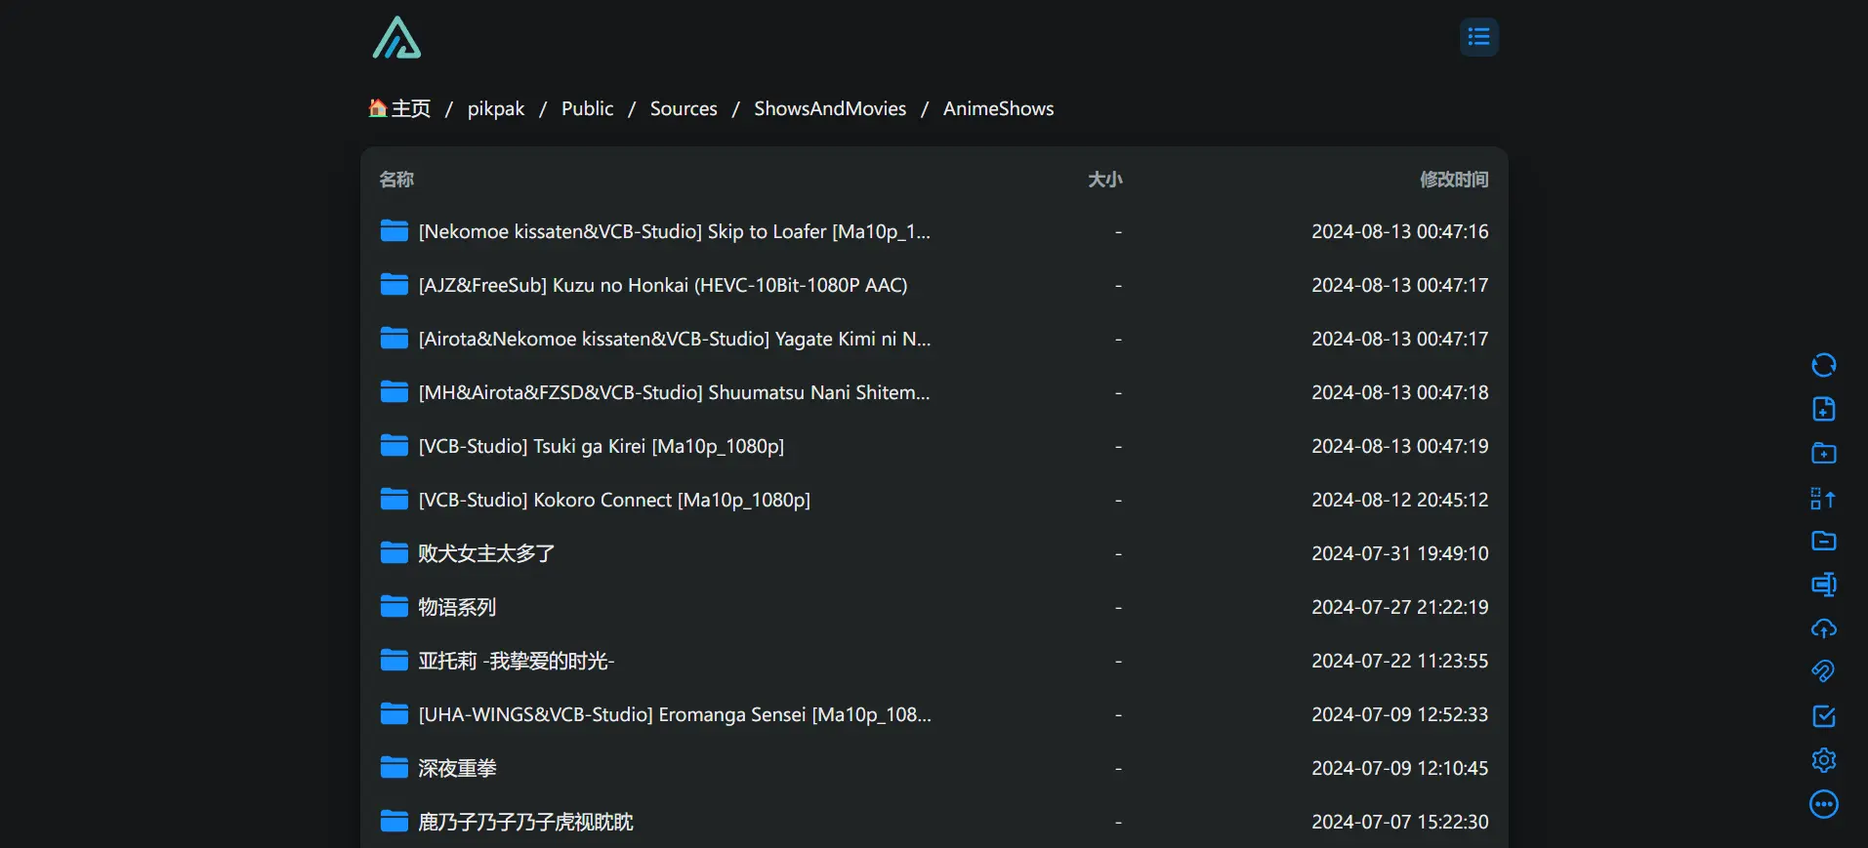Click the cloud upload icon
1868x848 pixels.
click(x=1823, y=628)
